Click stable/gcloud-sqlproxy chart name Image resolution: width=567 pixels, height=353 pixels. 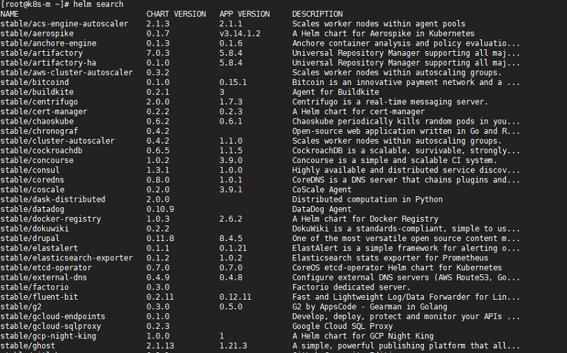(x=50, y=326)
